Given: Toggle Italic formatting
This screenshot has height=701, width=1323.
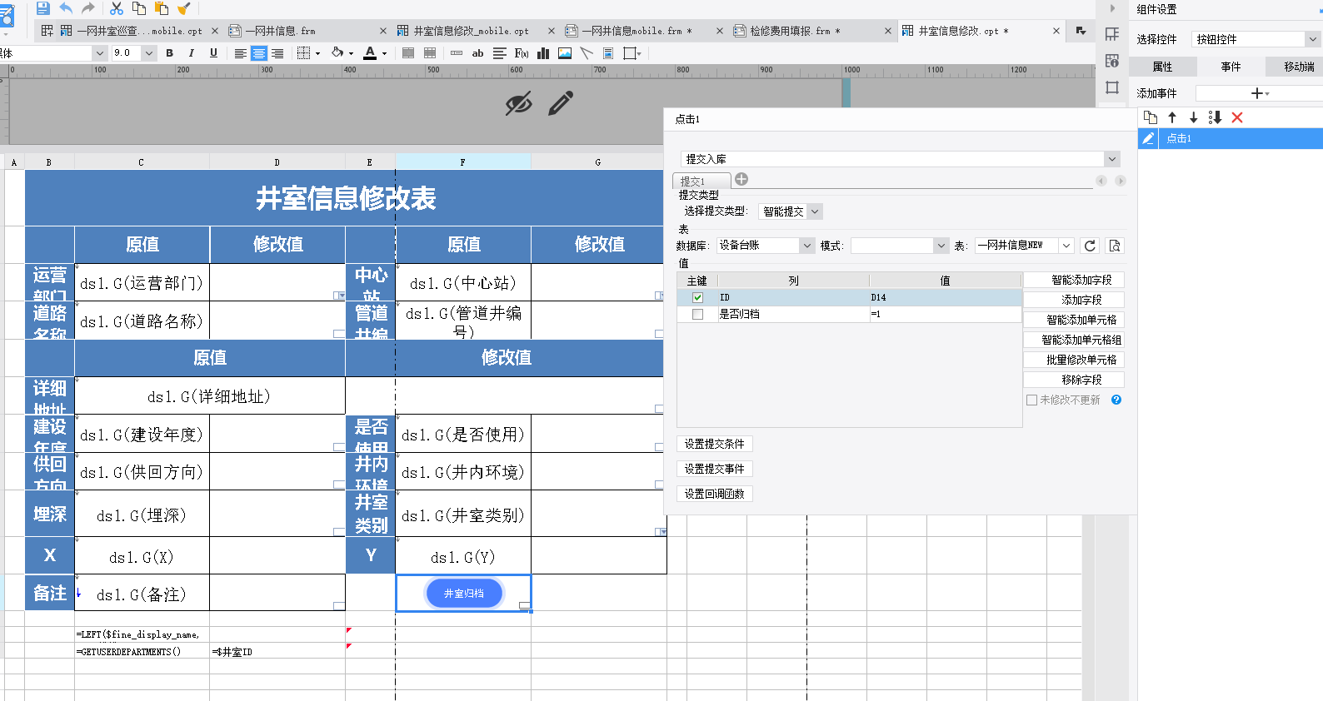Looking at the screenshot, I should 192,53.
